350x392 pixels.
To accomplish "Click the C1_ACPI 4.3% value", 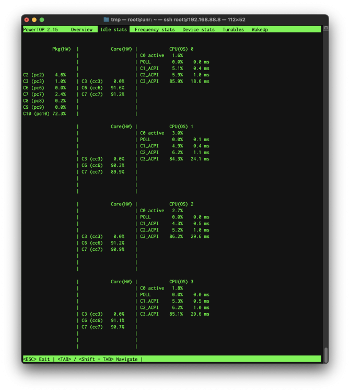I will point(178,224).
